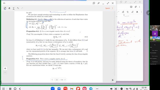The image size is (160, 90).
Task: Select the pen drawing tool in PDF popup
Action: point(5,8)
